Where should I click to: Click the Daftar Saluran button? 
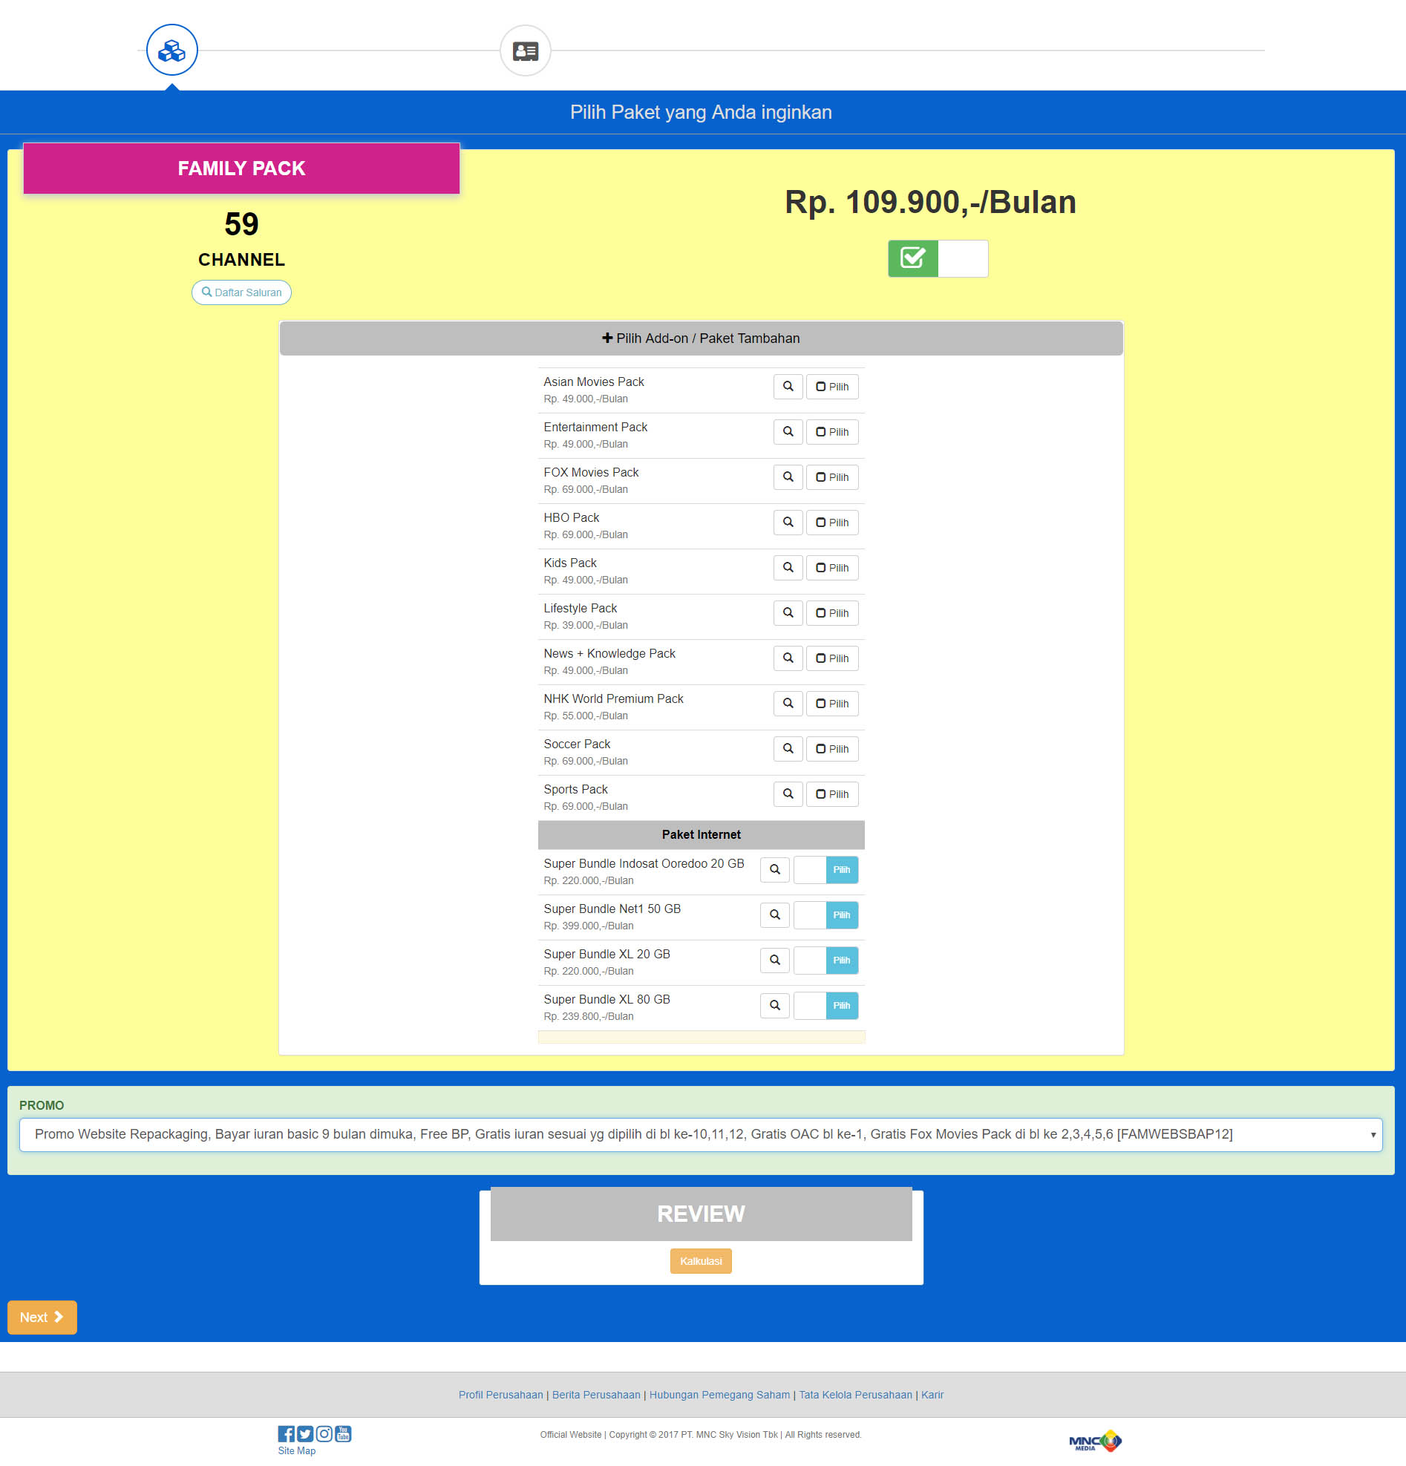click(x=241, y=292)
